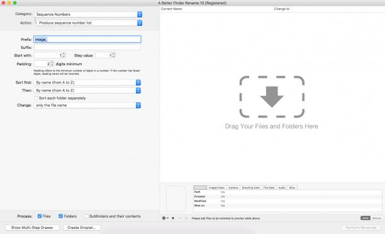This screenshot has height=234, width=385.
Task: Select the Misc tab
Action: point(292,188)
